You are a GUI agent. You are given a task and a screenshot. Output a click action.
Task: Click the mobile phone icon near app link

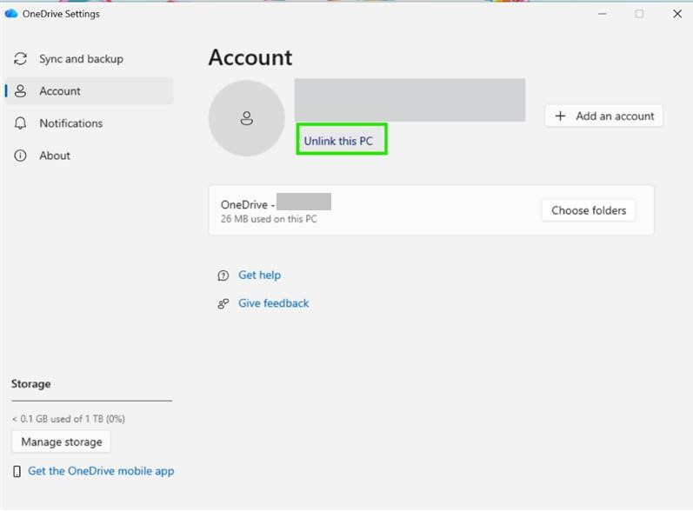[x=17, y=471]
